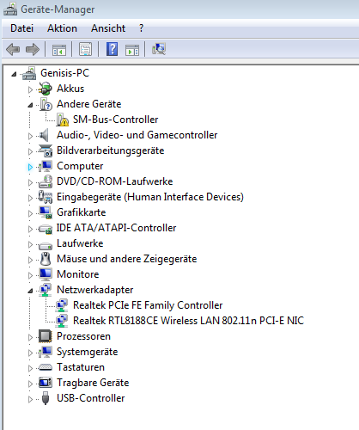Click the Back arrow toolbar button
This screenshot has width=359, height=430.
(x=13, y=49)
